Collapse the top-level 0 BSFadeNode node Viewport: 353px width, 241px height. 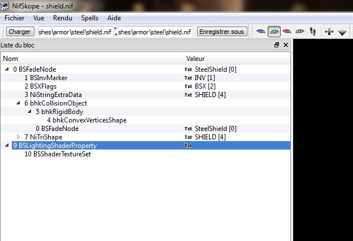[x=7, y=69]
